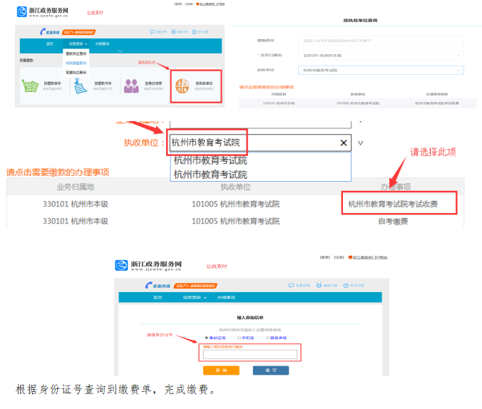The width and height of the screenshot is (482, 409).
Task: Choose 取票地点查询 from the open 信息查询 menu
Action: [x=76, y=73]
